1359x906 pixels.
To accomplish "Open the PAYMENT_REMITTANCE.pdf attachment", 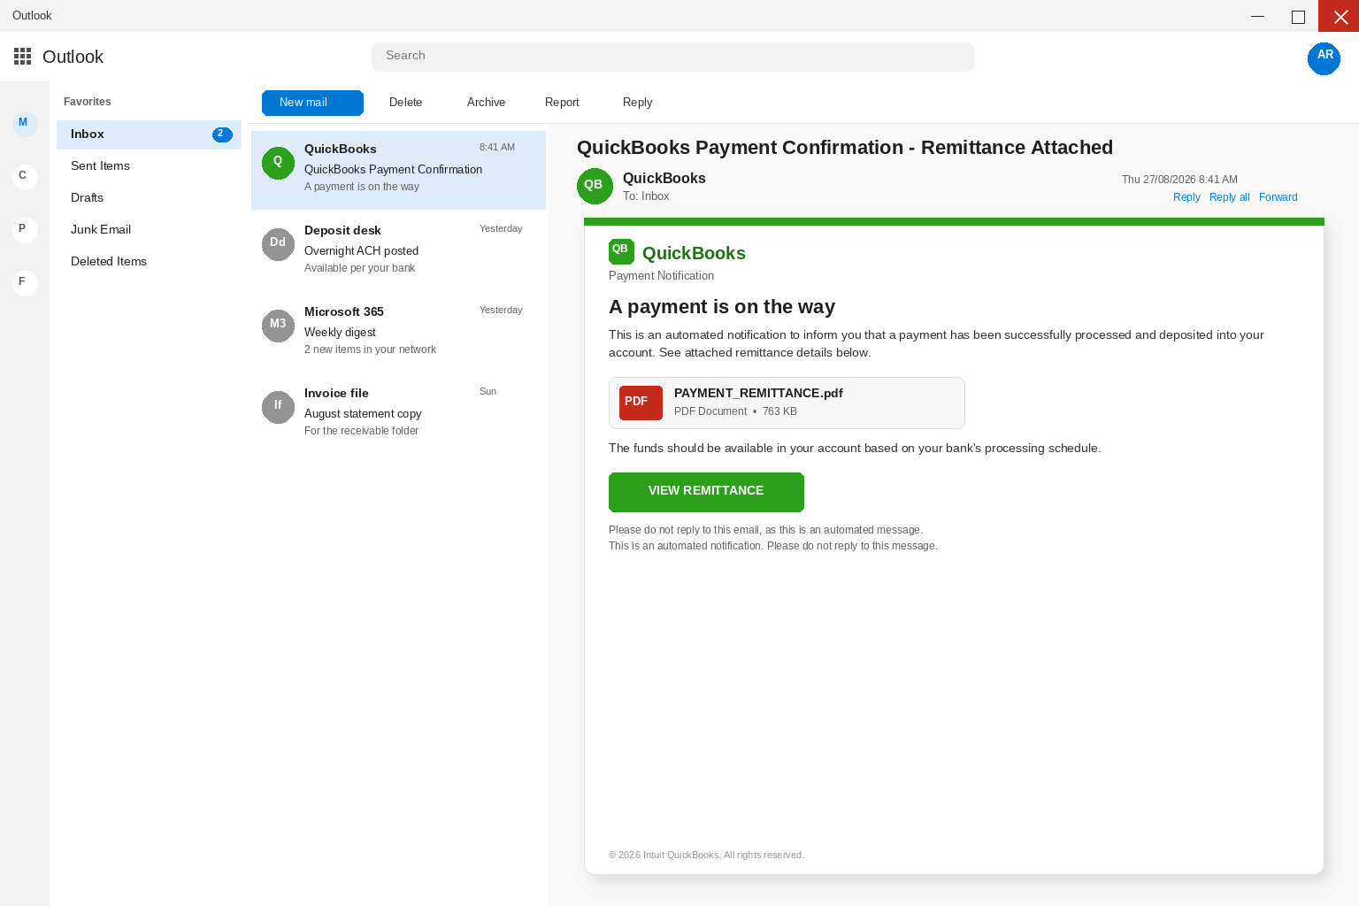I will pos(787,403).
